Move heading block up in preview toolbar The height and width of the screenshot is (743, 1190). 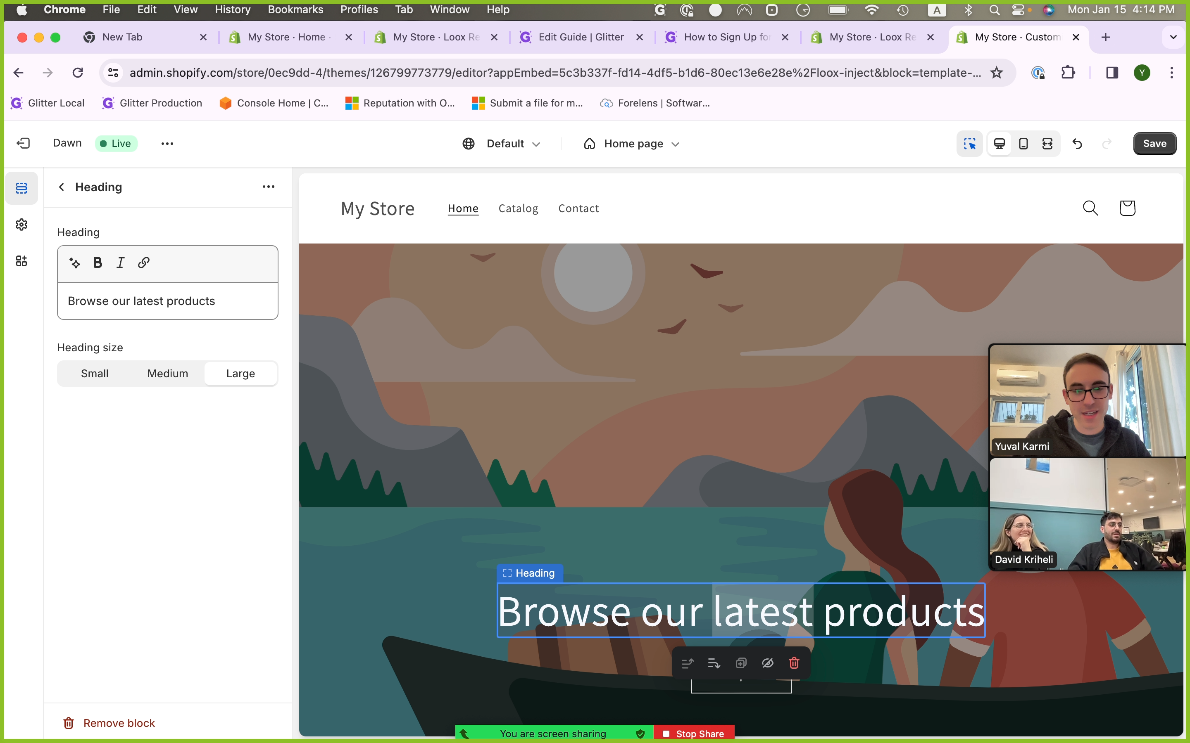687,663
